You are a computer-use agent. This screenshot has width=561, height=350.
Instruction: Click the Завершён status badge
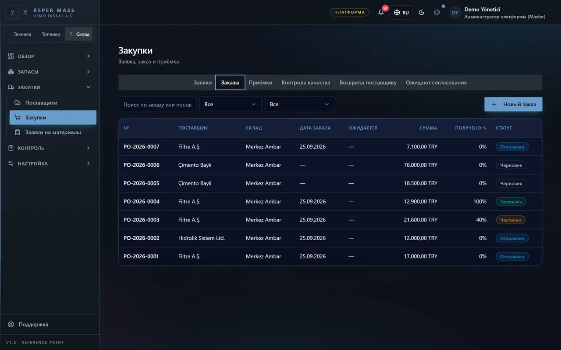511,202
